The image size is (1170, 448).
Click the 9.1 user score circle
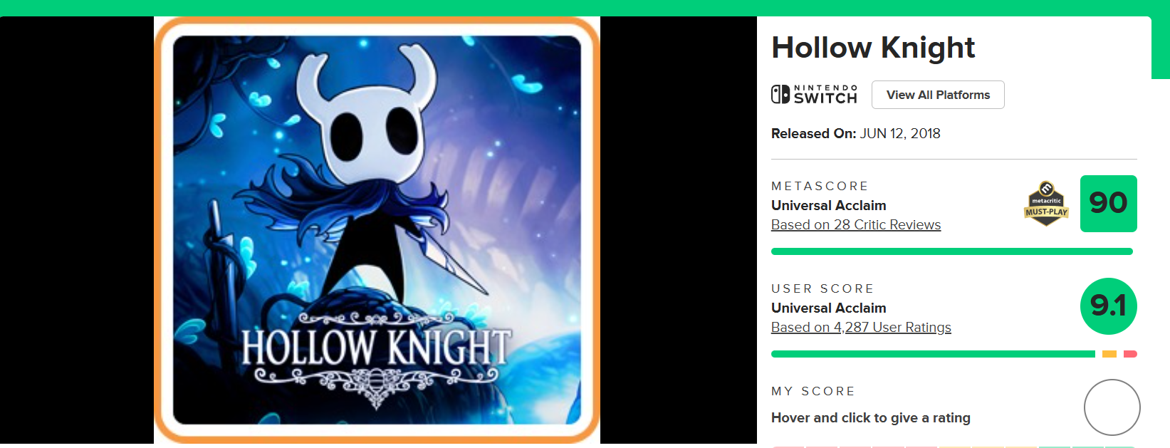[1108, 306]
